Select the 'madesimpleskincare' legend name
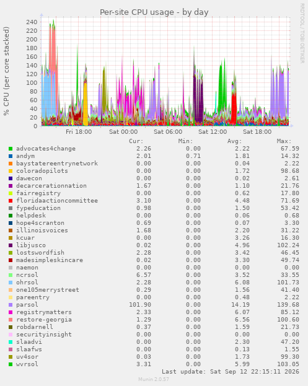The height and width of the screenshot is (386, 308). [x=50, y=260]
